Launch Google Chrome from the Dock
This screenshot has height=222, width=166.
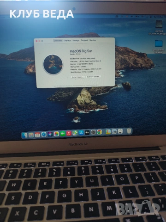(100, 132)
